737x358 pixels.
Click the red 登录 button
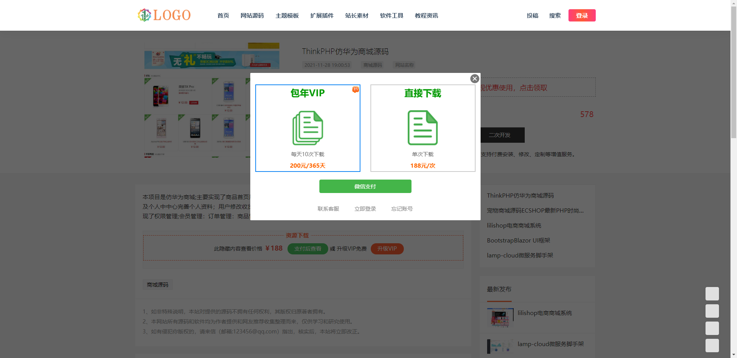pyautogui.click(x=582, y=15)
